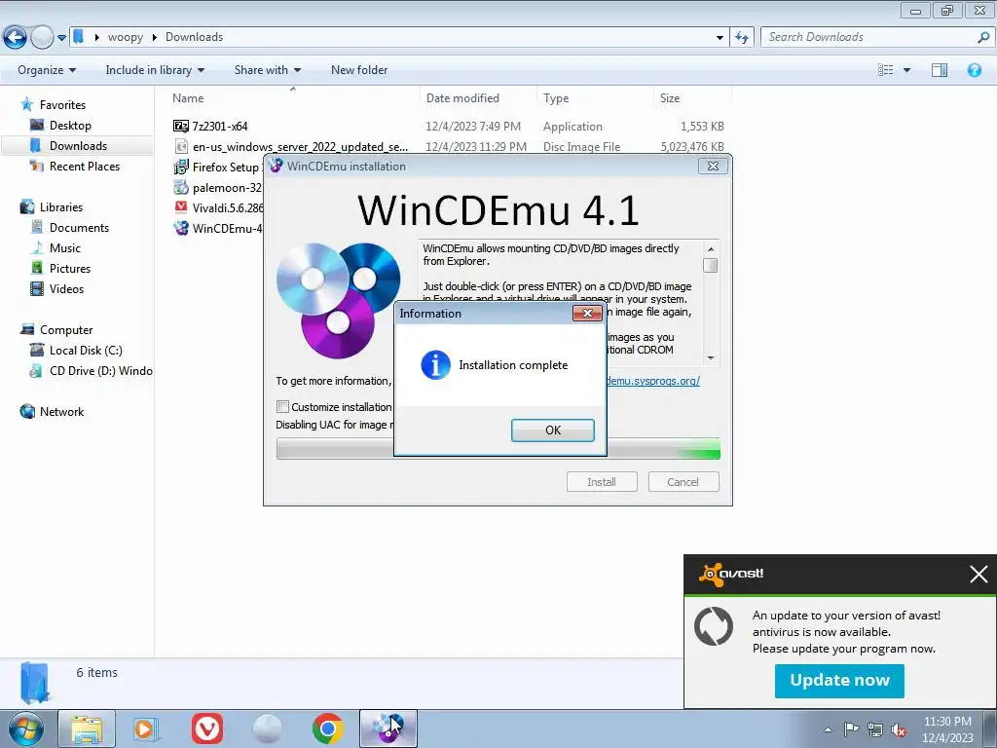Select the WinCDEmu-4 installer file icon
Viewport: 997px width, 748px height.
click(x=181, y=228)
